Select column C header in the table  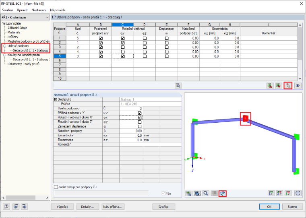(122, 25)
